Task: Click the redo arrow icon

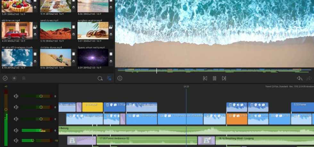Action: point(309,78)
